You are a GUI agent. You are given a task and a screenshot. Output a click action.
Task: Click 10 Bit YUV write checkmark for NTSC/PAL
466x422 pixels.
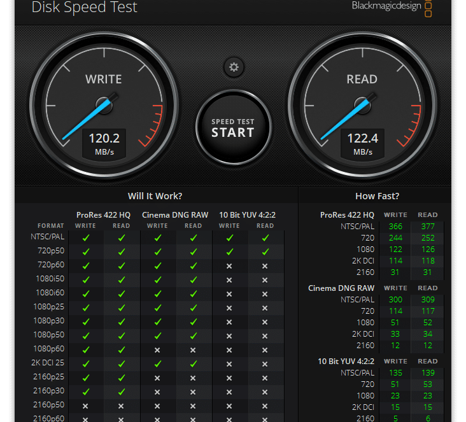tap(230, 238)
